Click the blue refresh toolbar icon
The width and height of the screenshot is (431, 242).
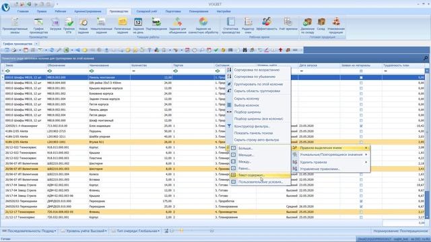pos(52,50)
